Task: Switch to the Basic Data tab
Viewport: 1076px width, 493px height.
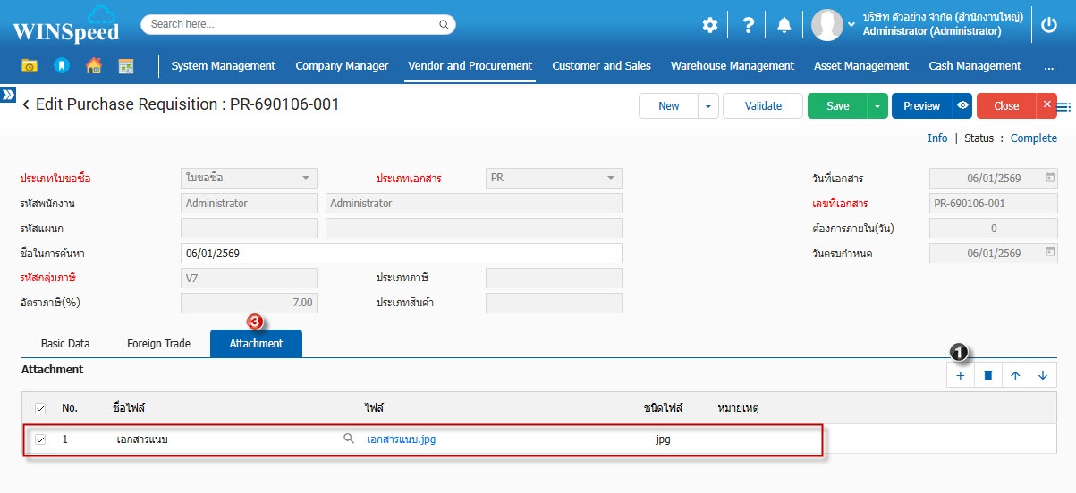Action: tap(65, 344)
